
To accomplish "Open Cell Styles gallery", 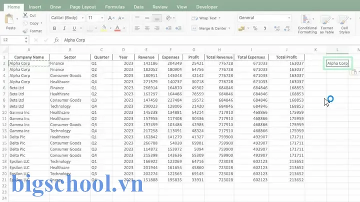I will click(344, 24).
